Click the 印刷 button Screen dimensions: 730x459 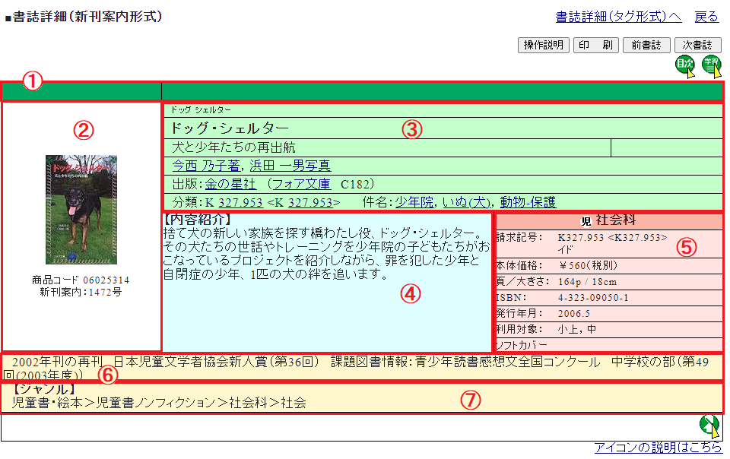[596, 45]
